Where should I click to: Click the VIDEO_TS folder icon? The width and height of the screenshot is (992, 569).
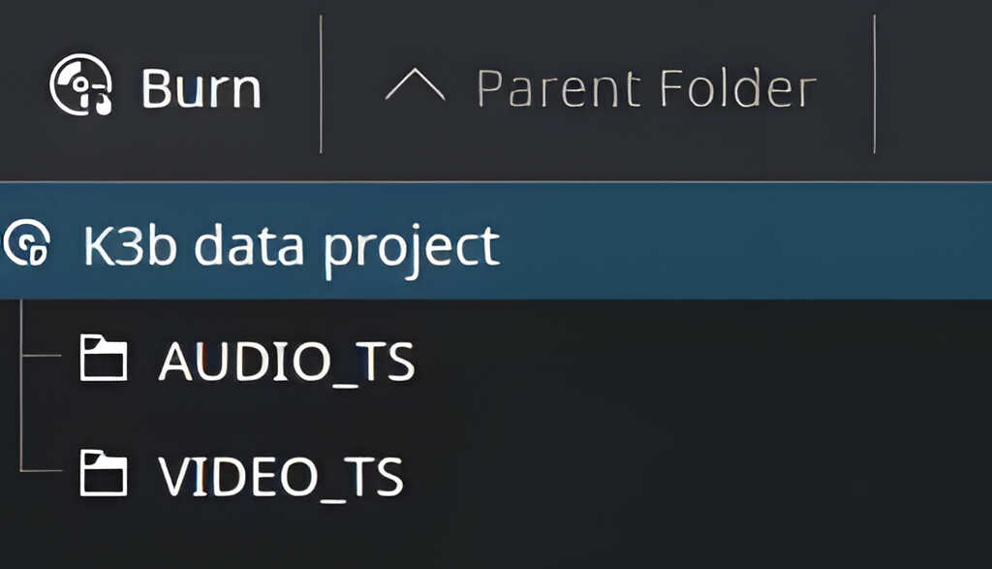pos(103,474)
